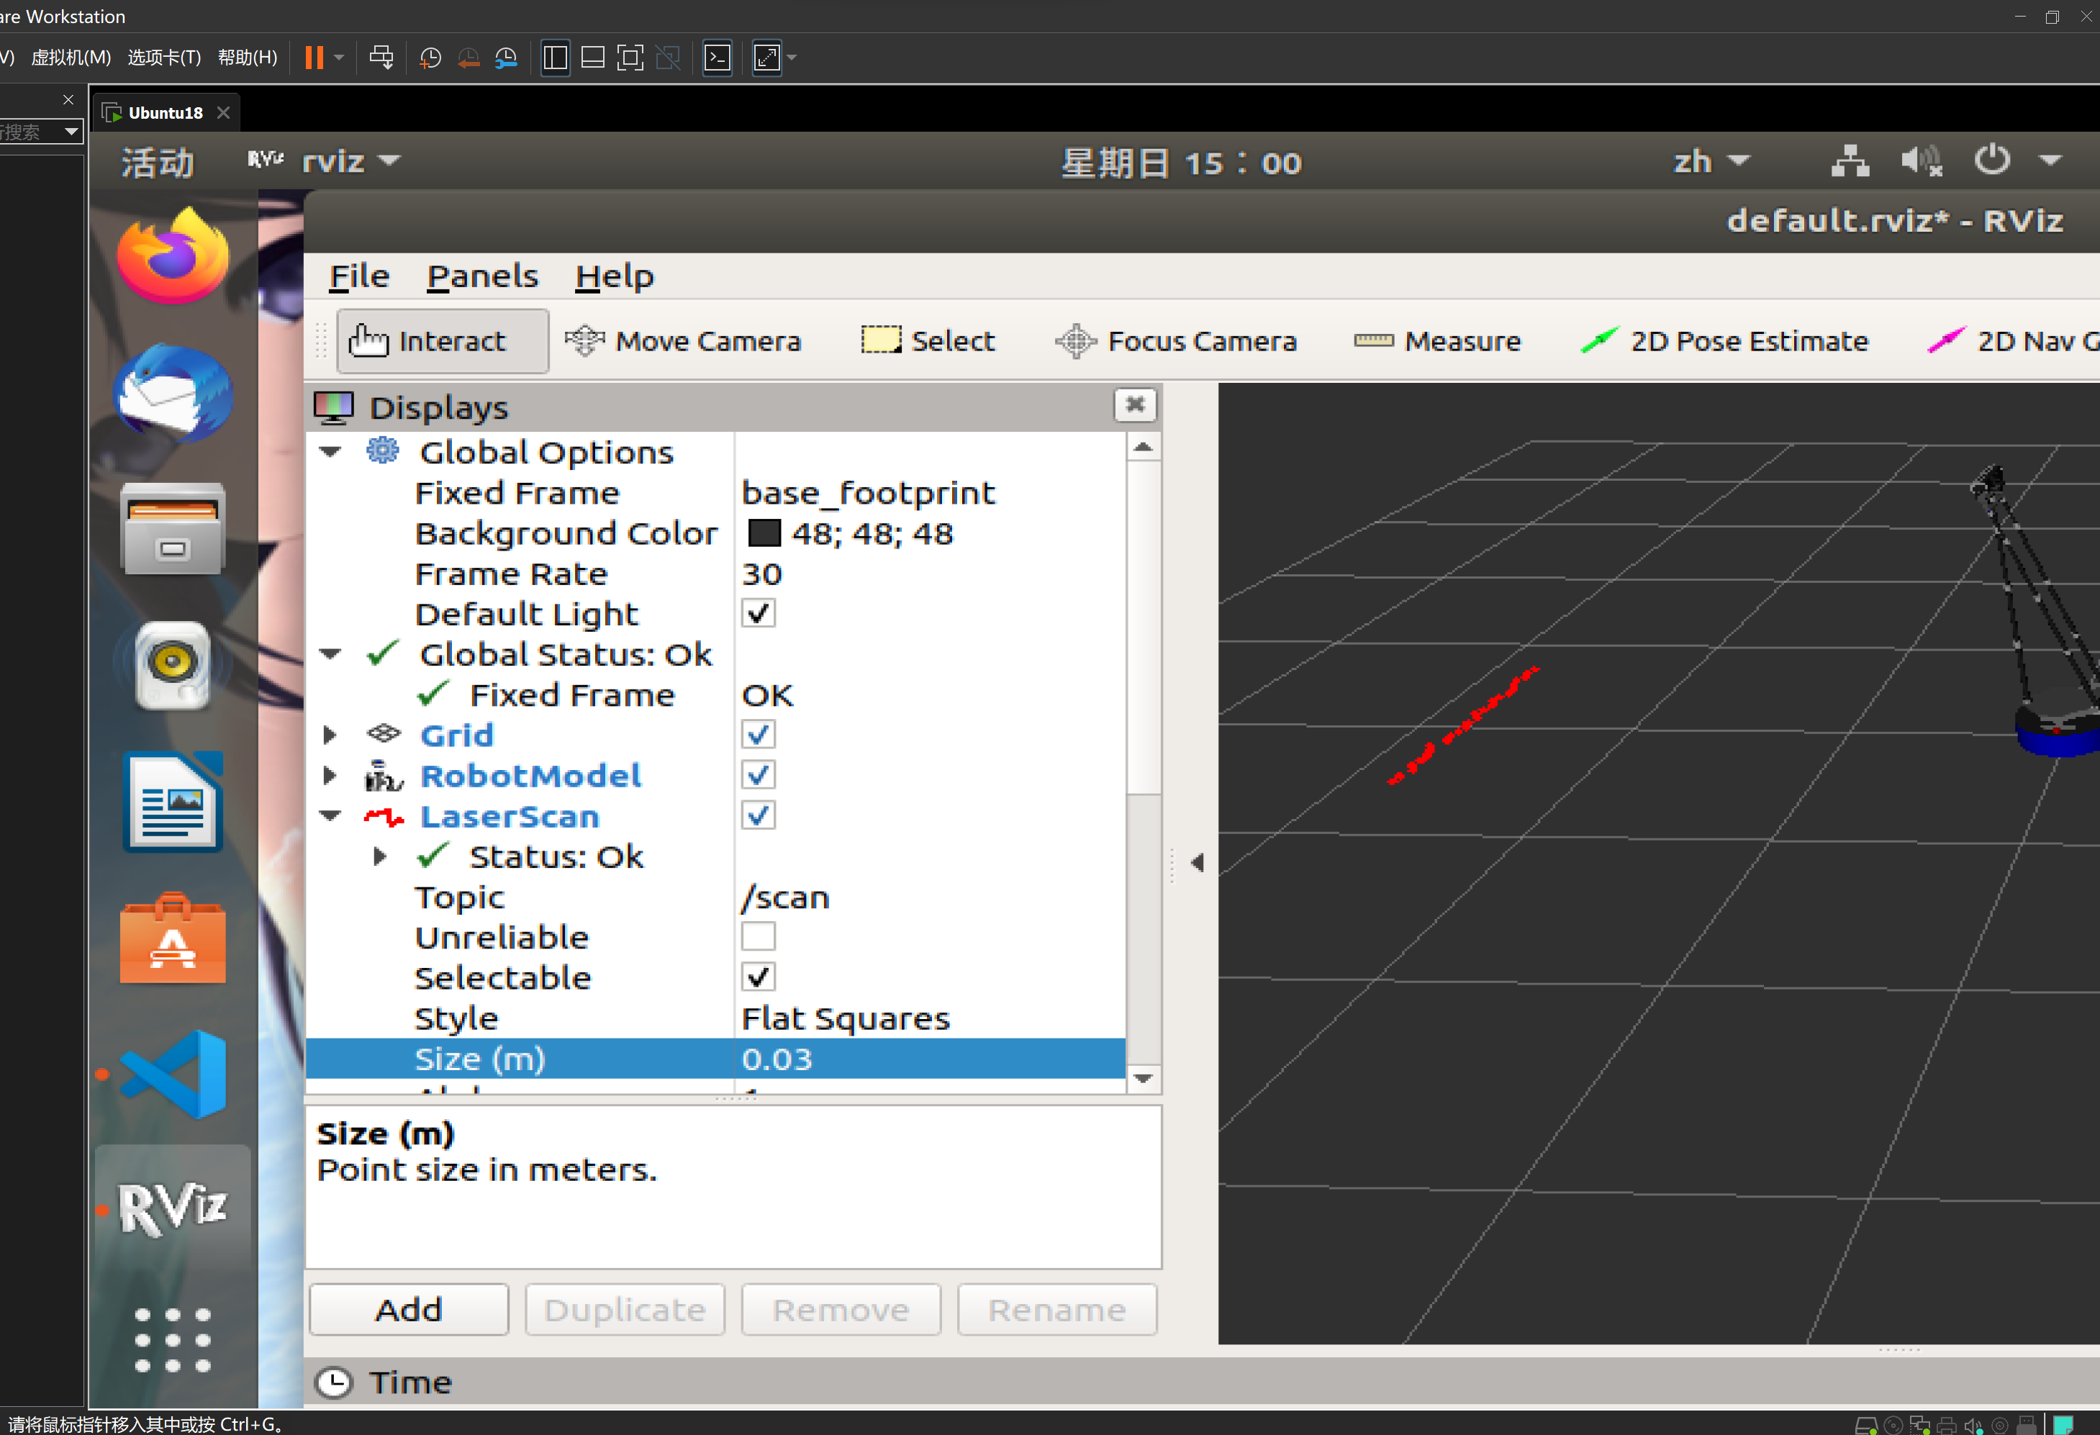The height and width of the screenshot is (1435, 2100).
Task: Collapse the Global Options tree
Action: 331,451
